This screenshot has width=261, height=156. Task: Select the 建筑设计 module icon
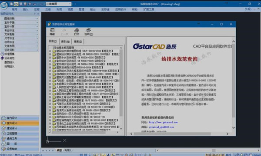click(x=3, y=128)
